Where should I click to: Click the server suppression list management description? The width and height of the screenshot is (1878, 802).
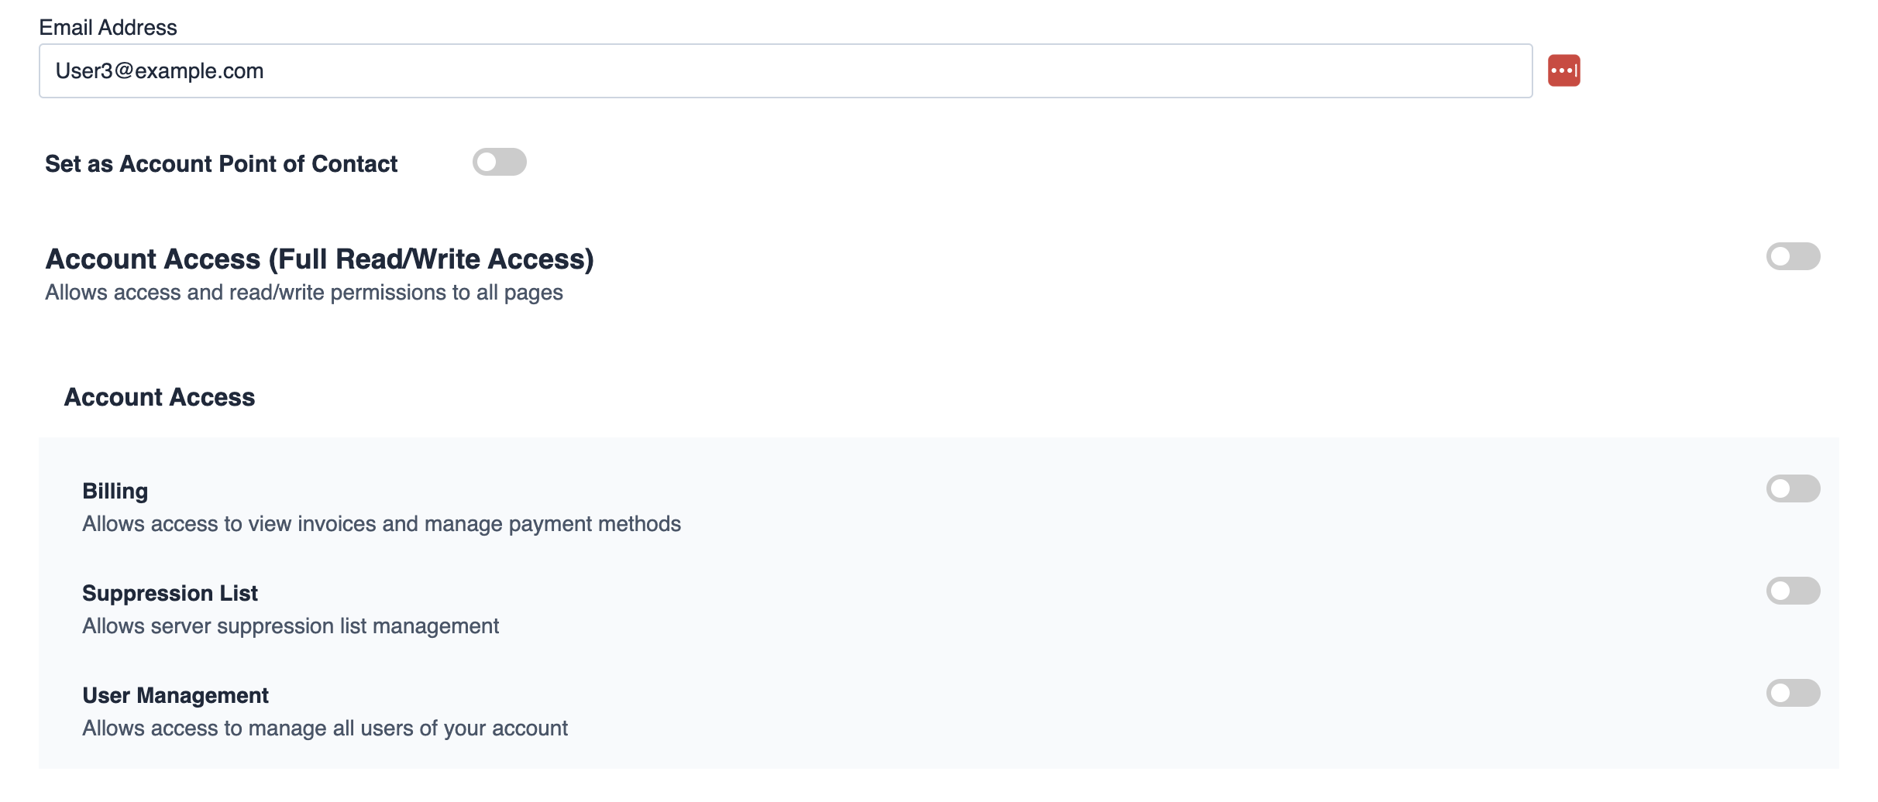[x=291, y=626]
